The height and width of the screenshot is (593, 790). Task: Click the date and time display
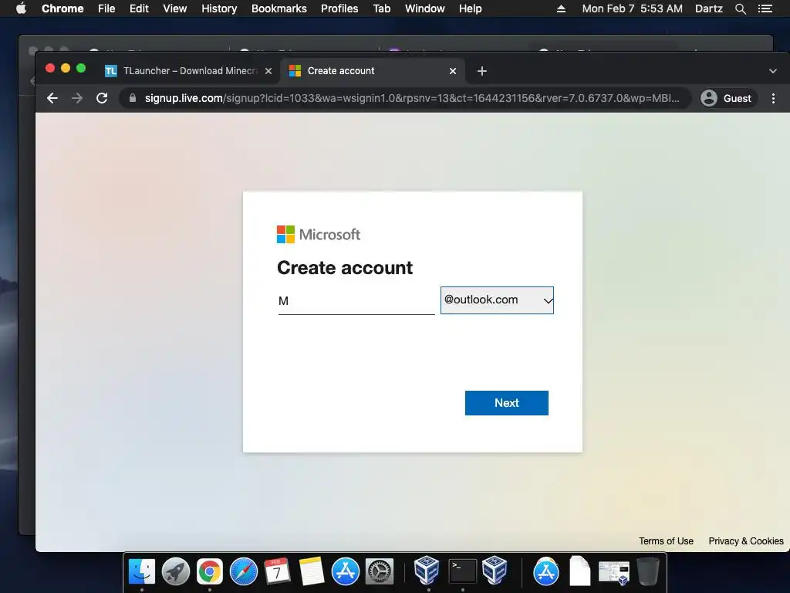633,8
